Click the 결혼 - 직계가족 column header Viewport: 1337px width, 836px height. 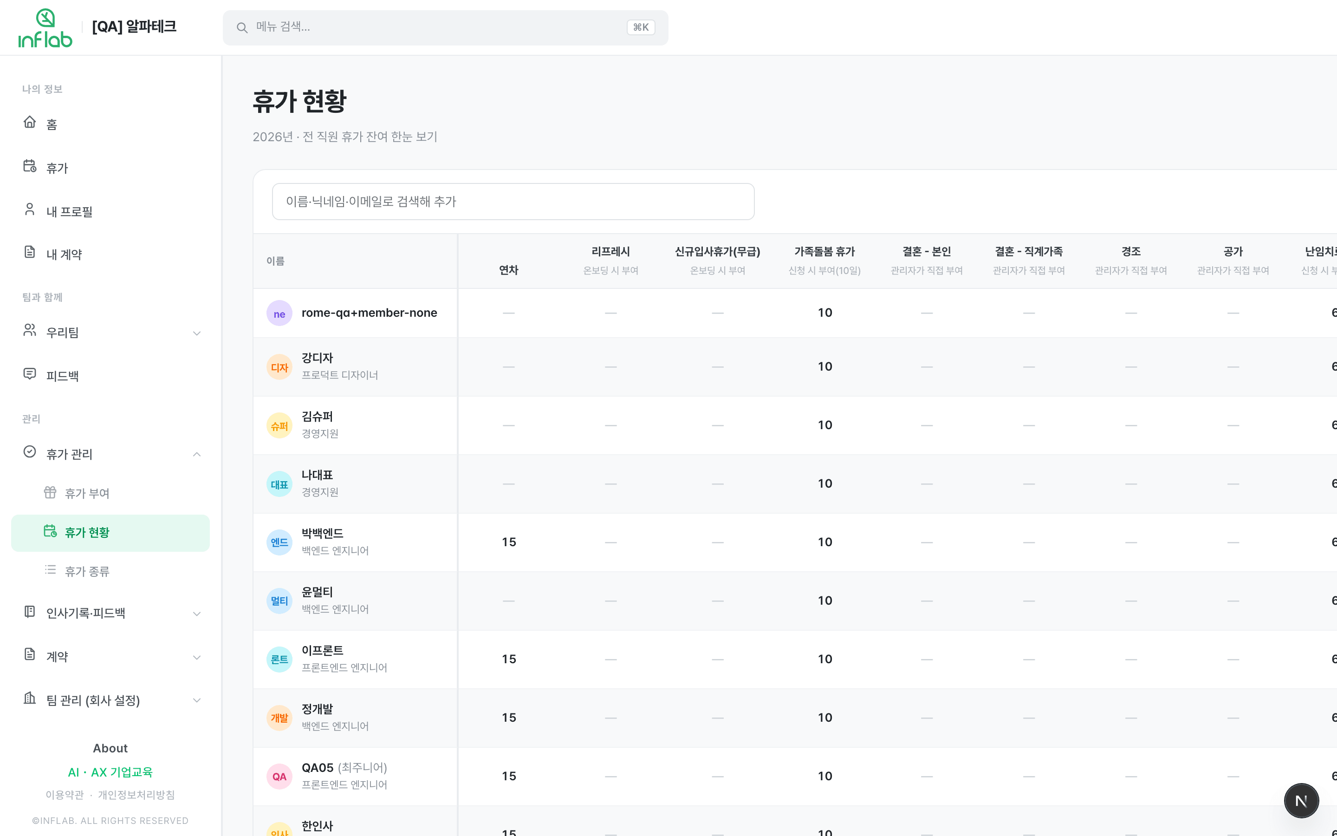click(1029, 252)
